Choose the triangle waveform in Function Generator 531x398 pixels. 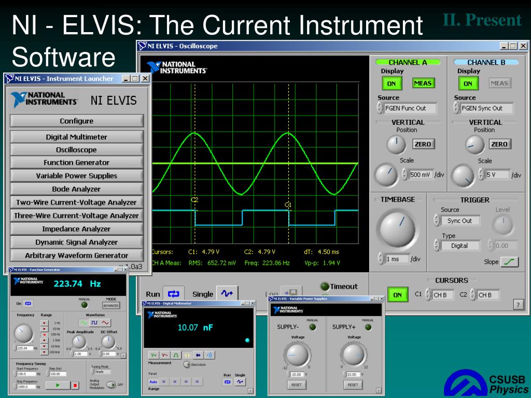(106, 322)
